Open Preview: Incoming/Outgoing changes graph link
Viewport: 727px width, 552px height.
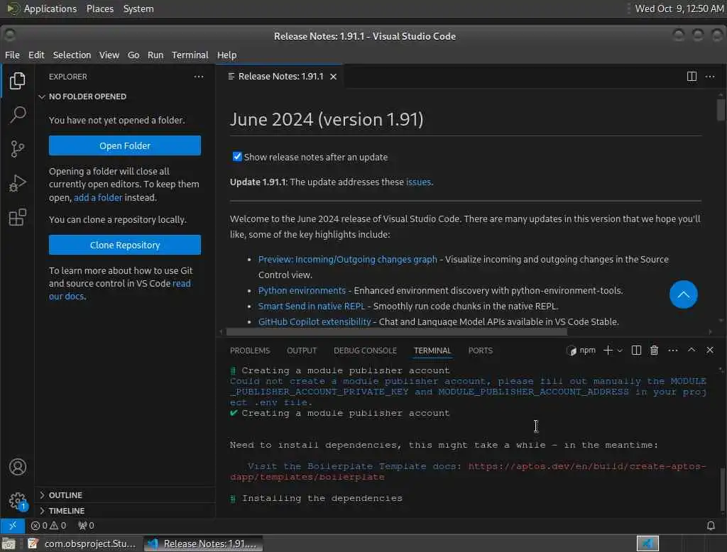click(x=347, y=260)
